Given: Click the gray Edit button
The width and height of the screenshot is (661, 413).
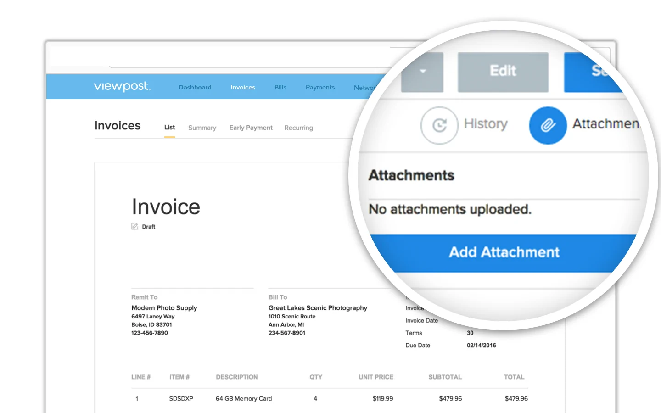Looking at the screenshot, I should (x=503, y=72).
